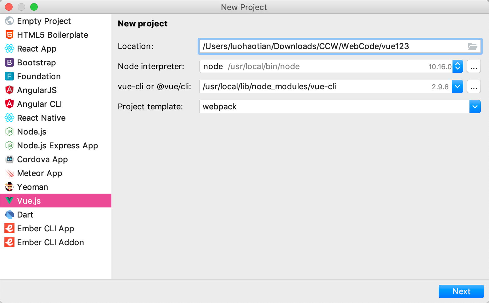Click into the Location path field
This screenshot has height=303, width=489.
(x=330, y=46)
